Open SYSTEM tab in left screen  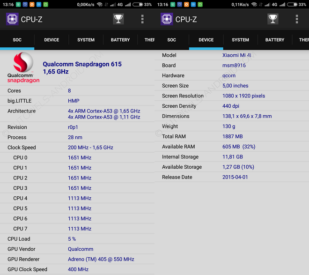click(86, 40)
